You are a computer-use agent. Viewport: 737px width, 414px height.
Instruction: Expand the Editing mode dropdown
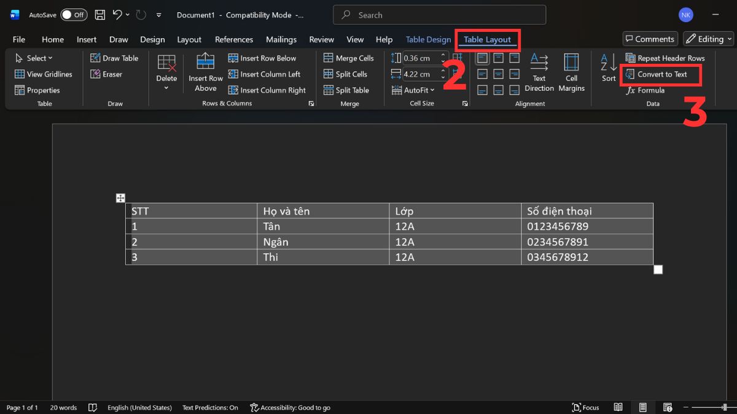click(x=709, y=39)
